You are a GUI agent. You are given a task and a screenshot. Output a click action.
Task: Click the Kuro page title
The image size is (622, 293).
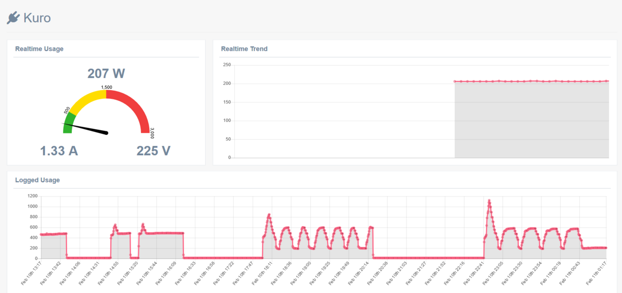click(37, 18)
